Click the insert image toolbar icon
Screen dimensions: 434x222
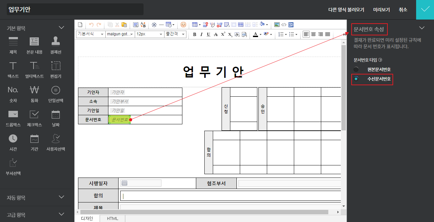(x=277, y=25)
